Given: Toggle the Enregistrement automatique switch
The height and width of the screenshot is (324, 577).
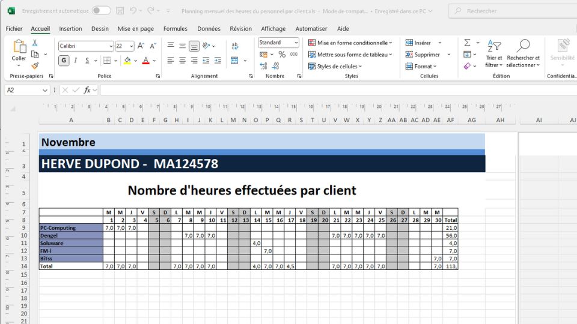Looking at the screenshot, I should click(101, 11).
